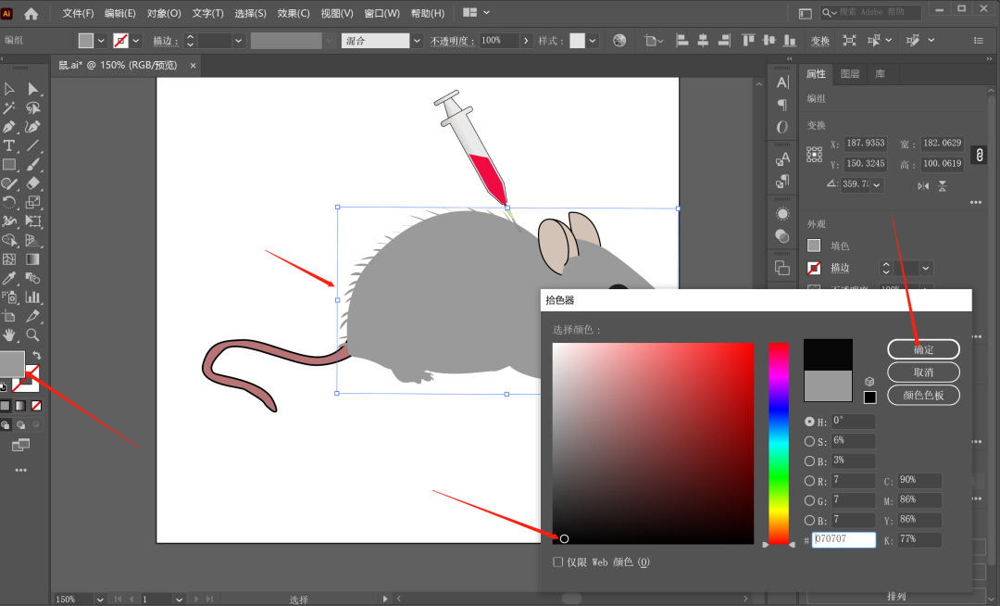Select the S saturation radio button
Viewport: 1000px width, 606px height.
pos(809,441)
